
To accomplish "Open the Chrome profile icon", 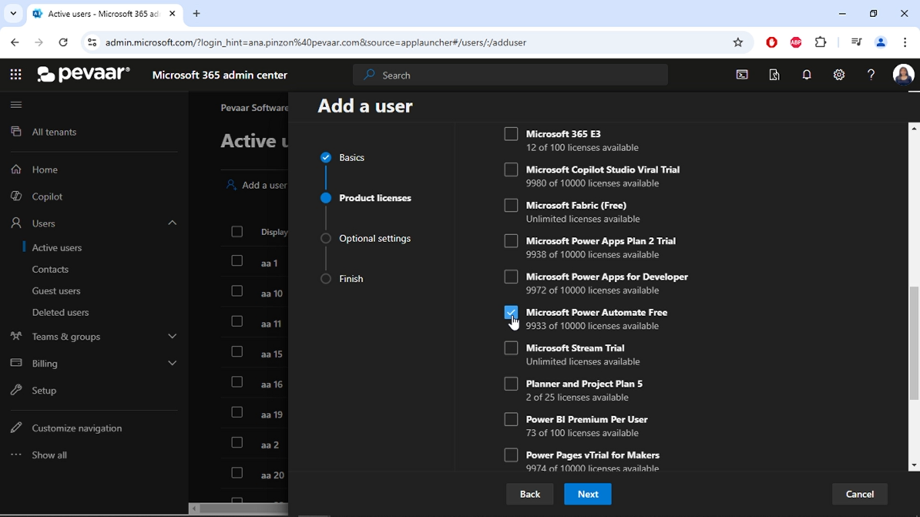I will click(880, 42).
